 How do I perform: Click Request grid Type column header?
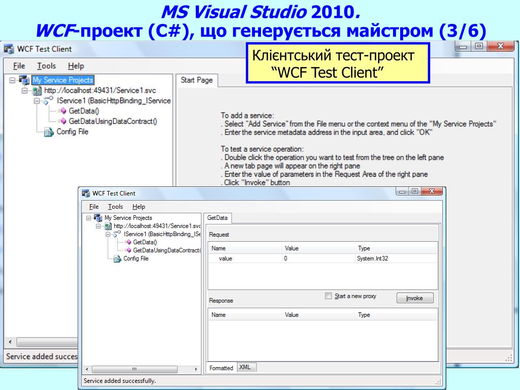pos(396,248)
